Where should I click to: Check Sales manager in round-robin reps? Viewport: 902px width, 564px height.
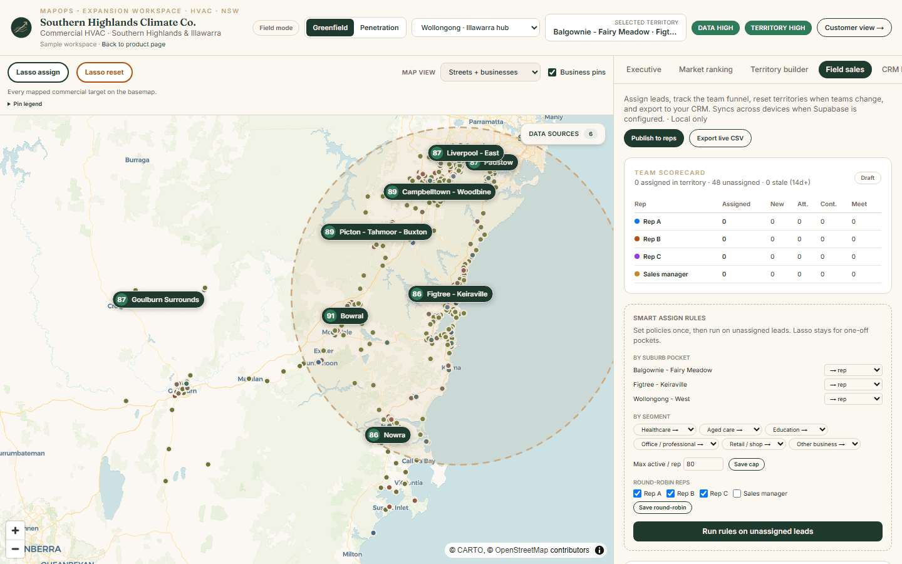pos(737,493)
